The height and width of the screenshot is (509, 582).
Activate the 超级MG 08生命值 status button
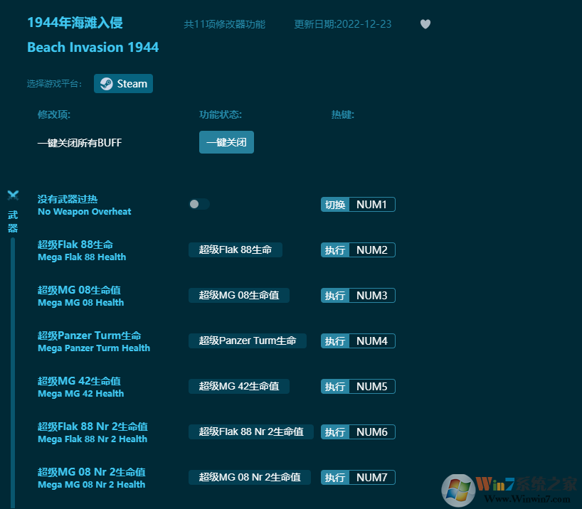coord(238,295)
